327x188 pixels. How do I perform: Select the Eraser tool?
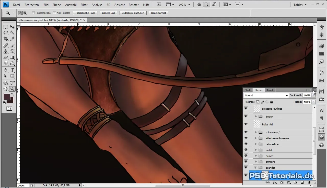6,57
